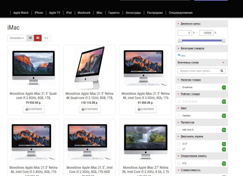Switch to list view icon
Screen dimensions: 243x176
coord(30,38)
